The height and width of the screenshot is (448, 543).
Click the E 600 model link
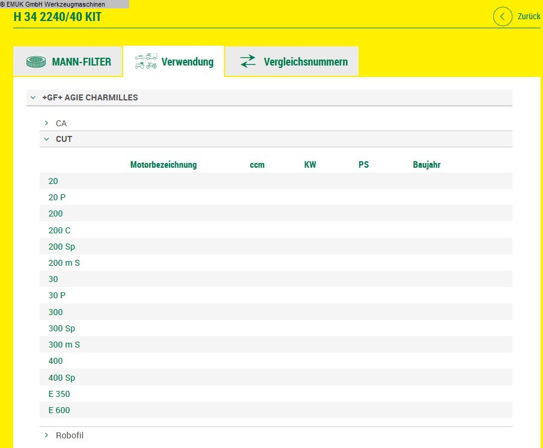[x=59, y=410]
